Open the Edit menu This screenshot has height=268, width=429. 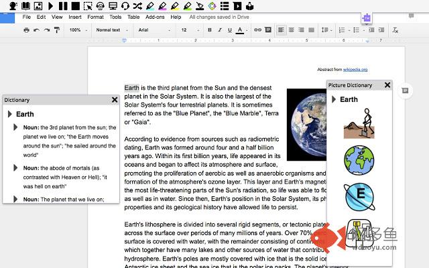41,17
